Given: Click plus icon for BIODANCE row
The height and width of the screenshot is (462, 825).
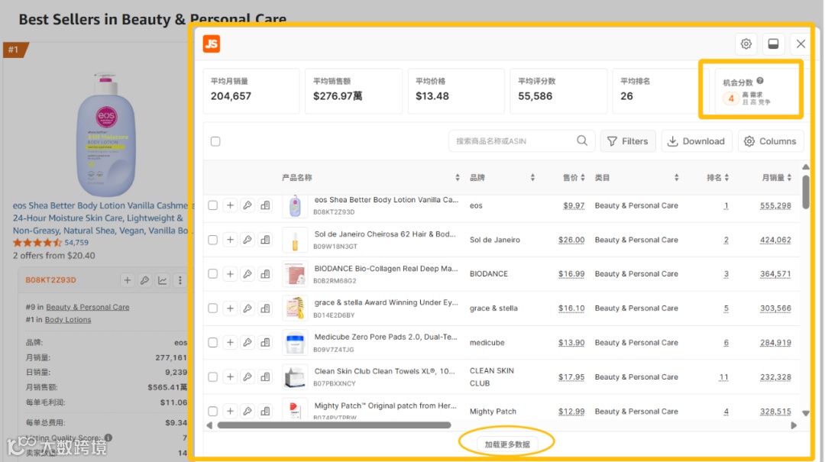Looking at the screenshot, I should coord(230,273).
